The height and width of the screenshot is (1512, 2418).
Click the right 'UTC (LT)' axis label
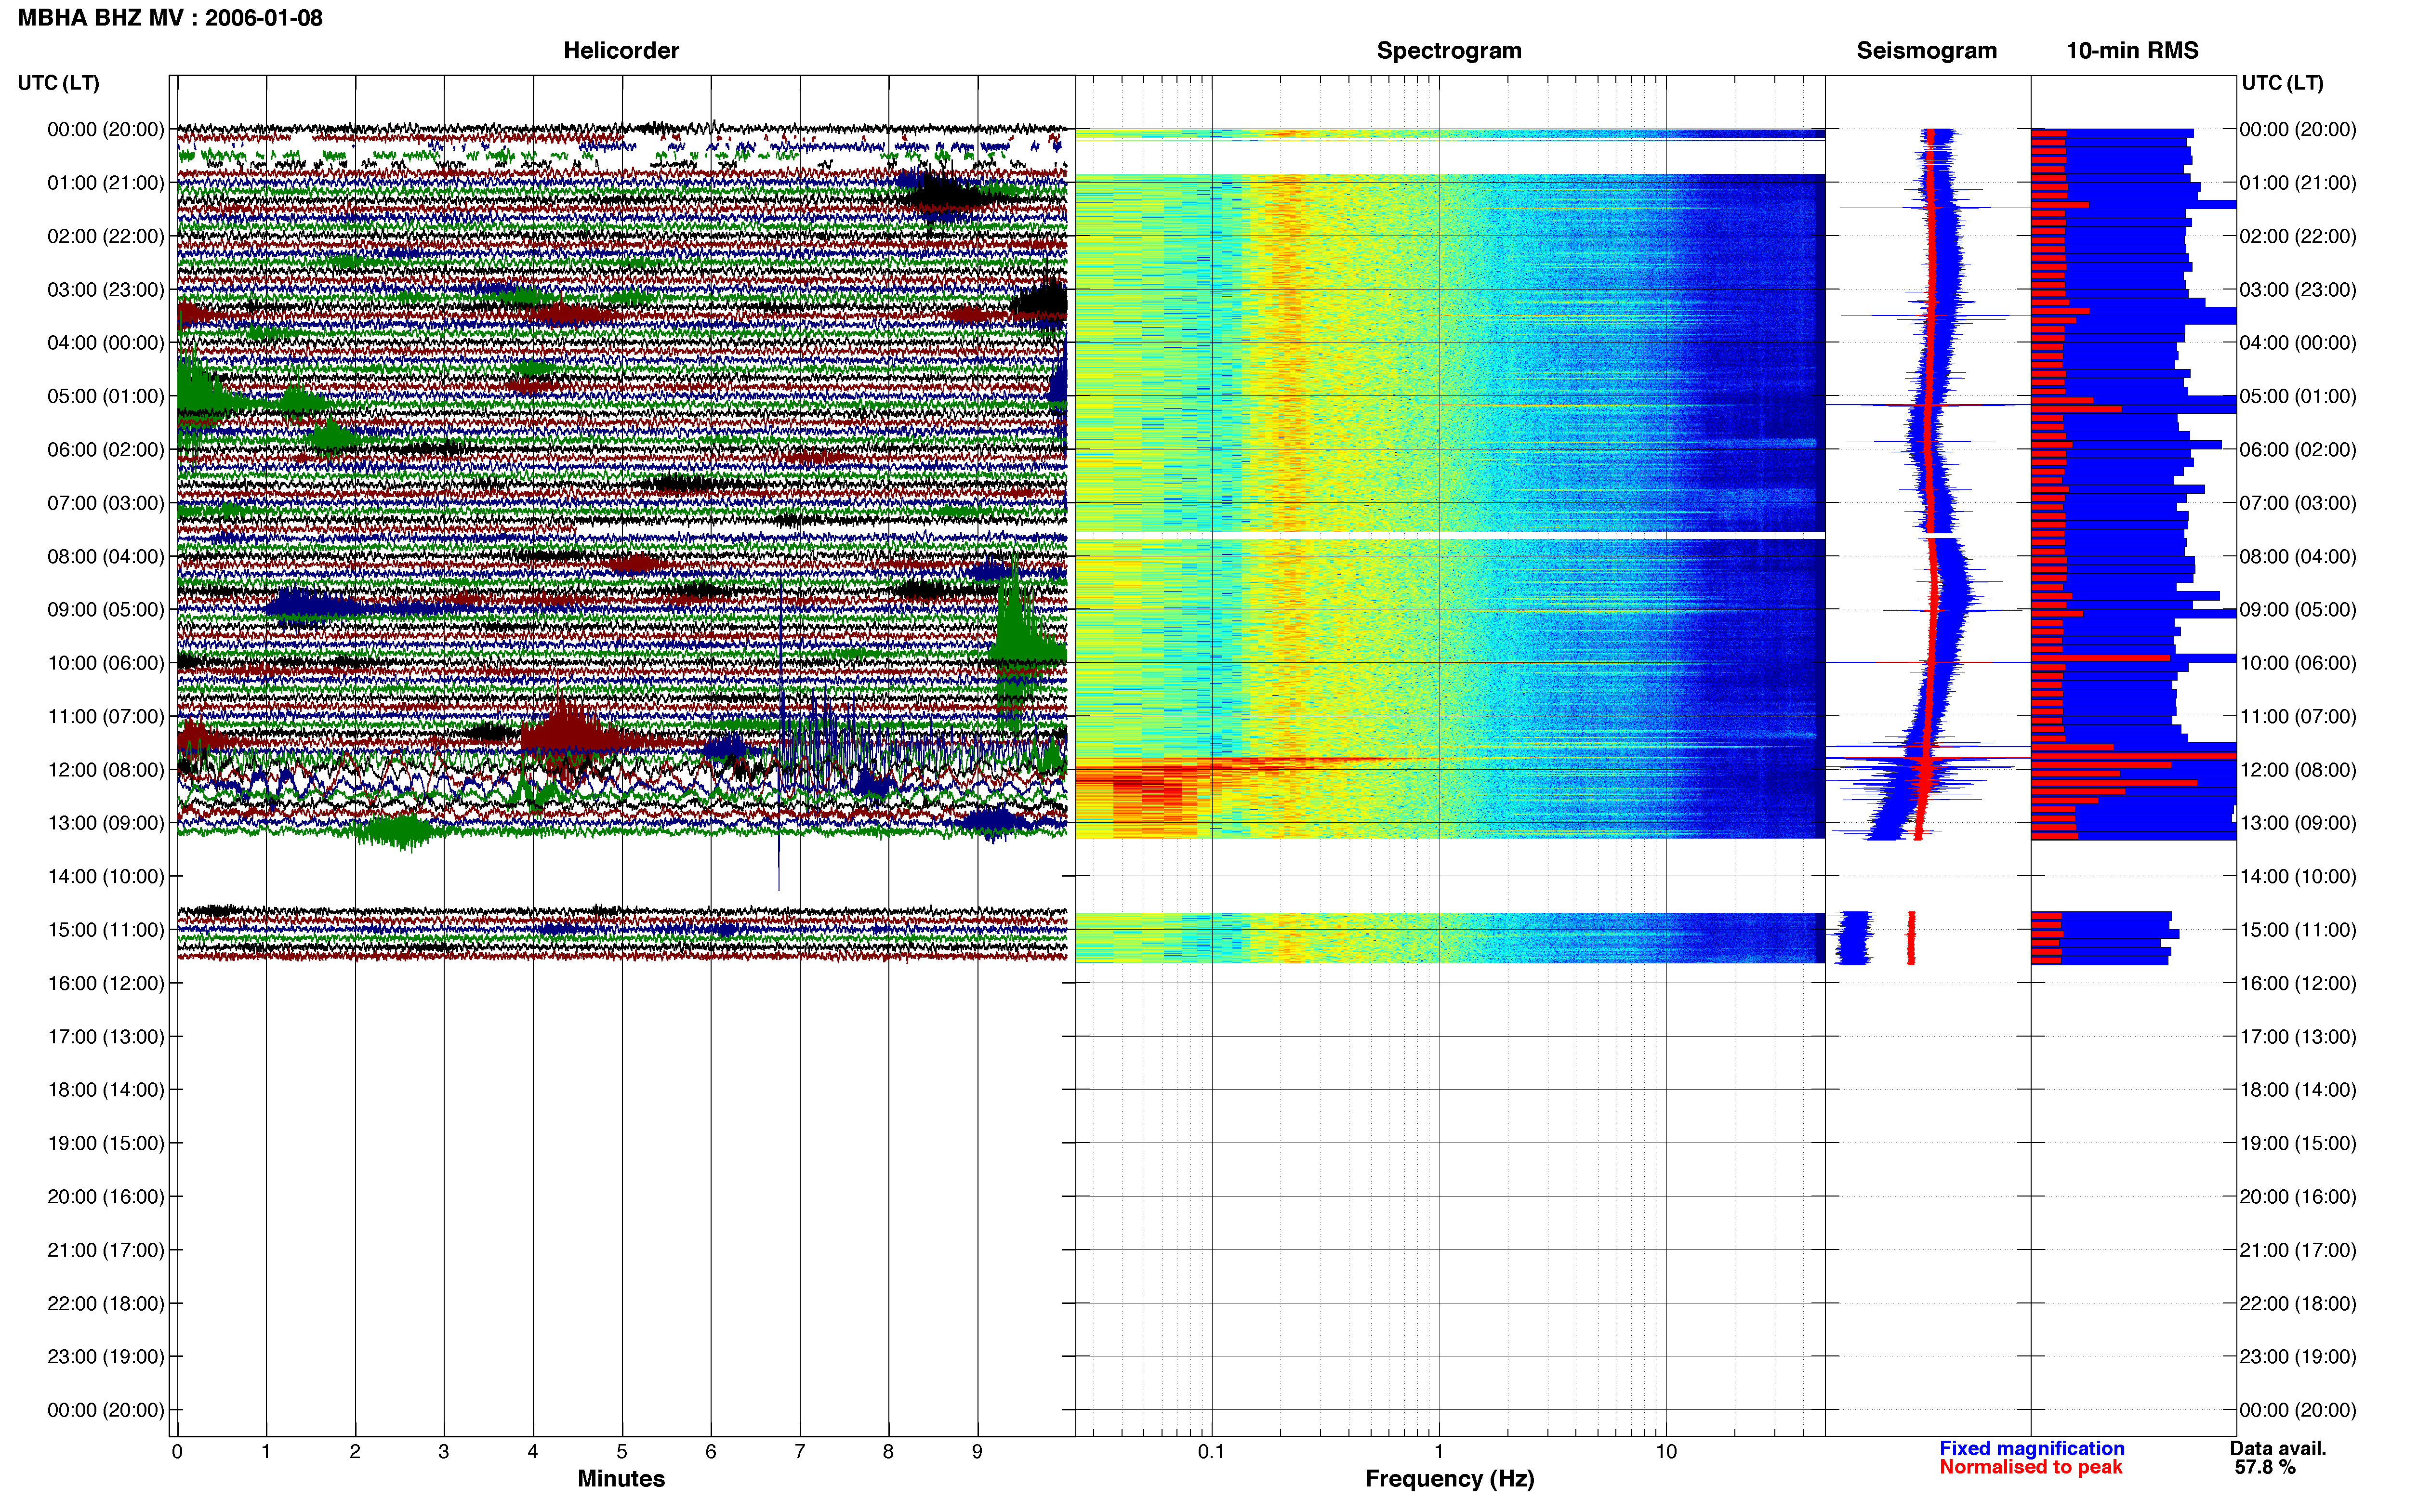pos(2282,83)
